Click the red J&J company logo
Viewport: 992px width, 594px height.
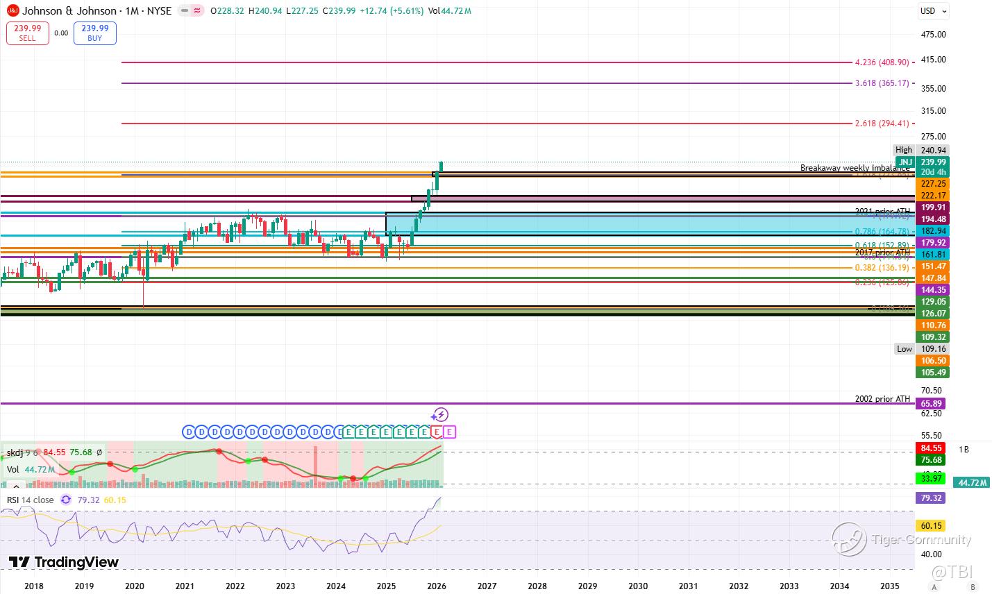point(12,11)
